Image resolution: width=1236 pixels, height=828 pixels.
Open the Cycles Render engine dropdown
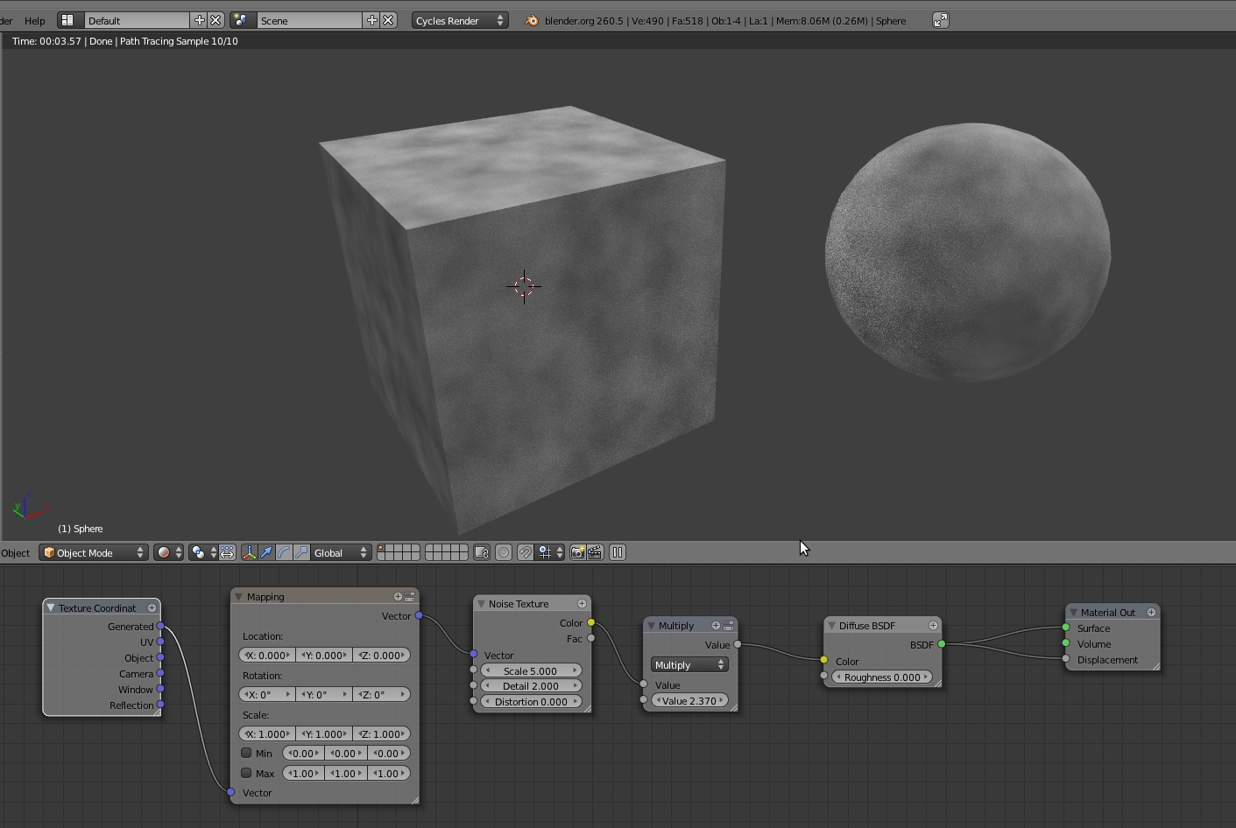460,20
